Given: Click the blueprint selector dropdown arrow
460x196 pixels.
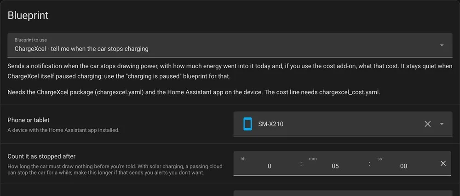Looking at the screenshot, I should 442,45.
